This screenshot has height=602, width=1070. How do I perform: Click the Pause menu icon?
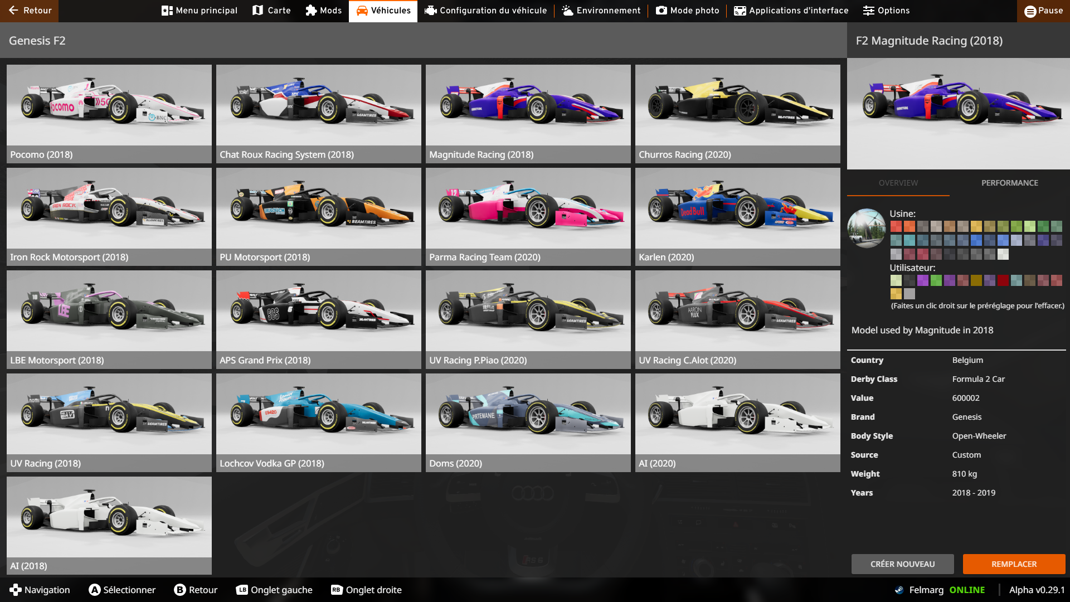click(1030, 11)
